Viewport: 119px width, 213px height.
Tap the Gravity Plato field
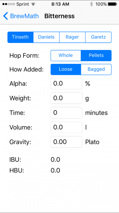pyautogui.click(x=66, y=142)
